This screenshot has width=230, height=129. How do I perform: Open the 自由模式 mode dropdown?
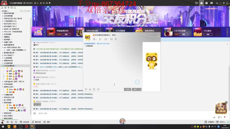[5, 11]
